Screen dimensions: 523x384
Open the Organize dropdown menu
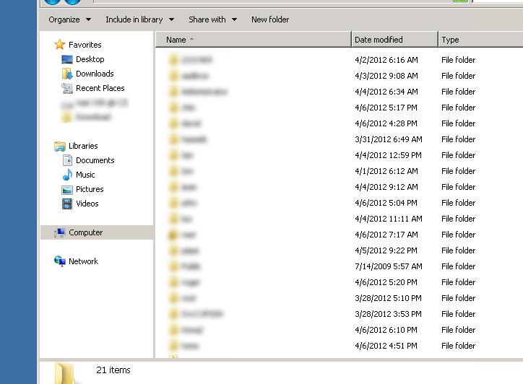tap(69, 19)
